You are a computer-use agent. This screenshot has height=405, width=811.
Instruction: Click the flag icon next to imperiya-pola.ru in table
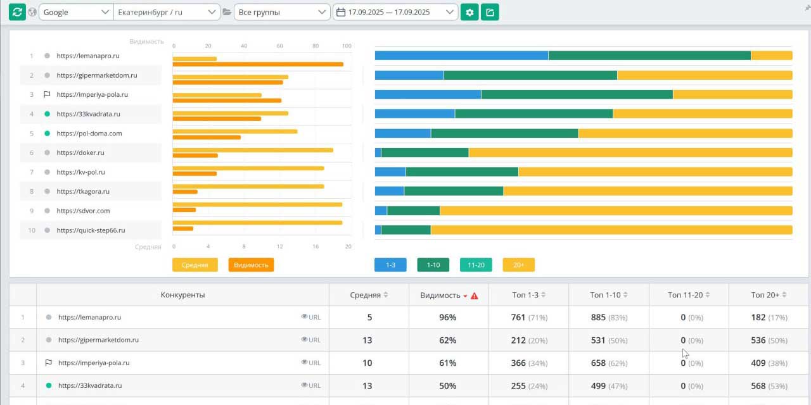pos(48,363)
